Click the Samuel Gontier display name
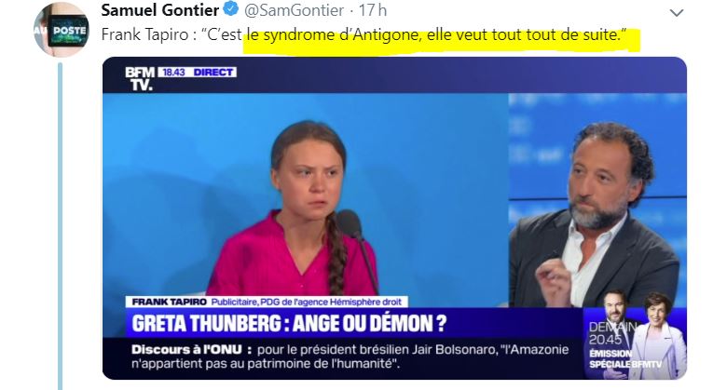The height and width of the screenshot is (390, 727). 160,9
